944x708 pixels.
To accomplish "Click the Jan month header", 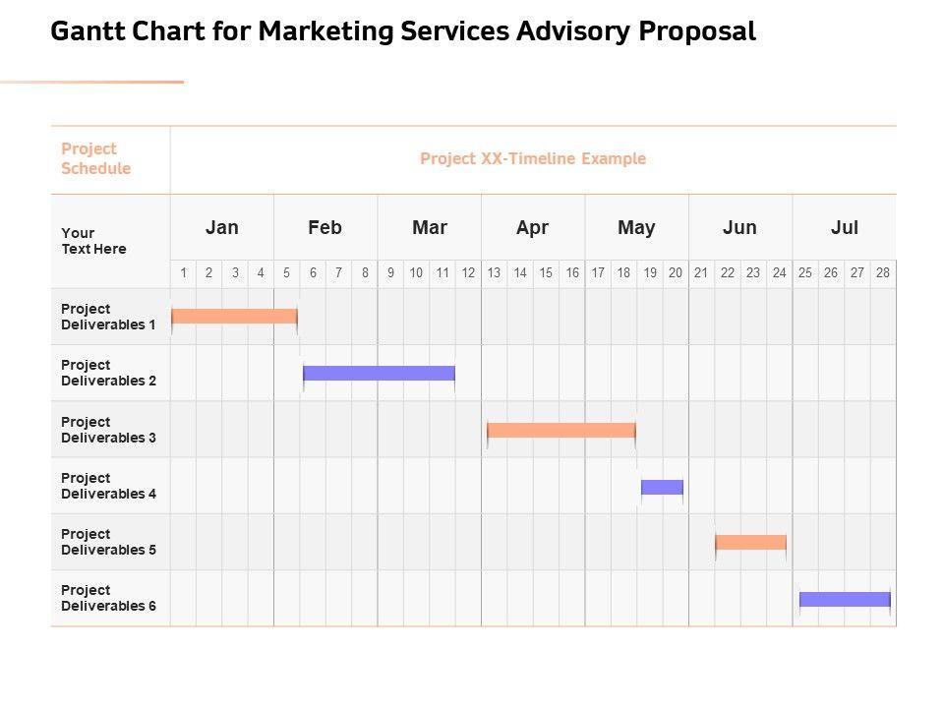I will [222, 227].
